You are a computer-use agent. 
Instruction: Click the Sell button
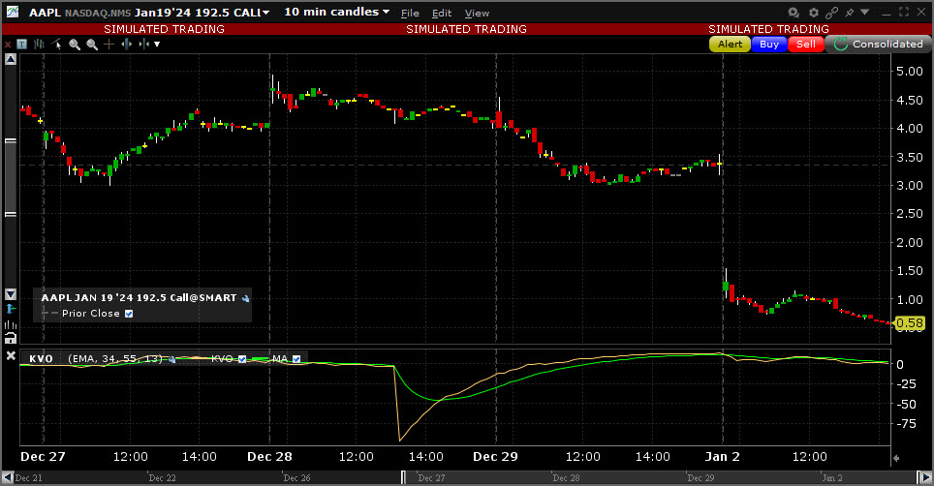806,44
